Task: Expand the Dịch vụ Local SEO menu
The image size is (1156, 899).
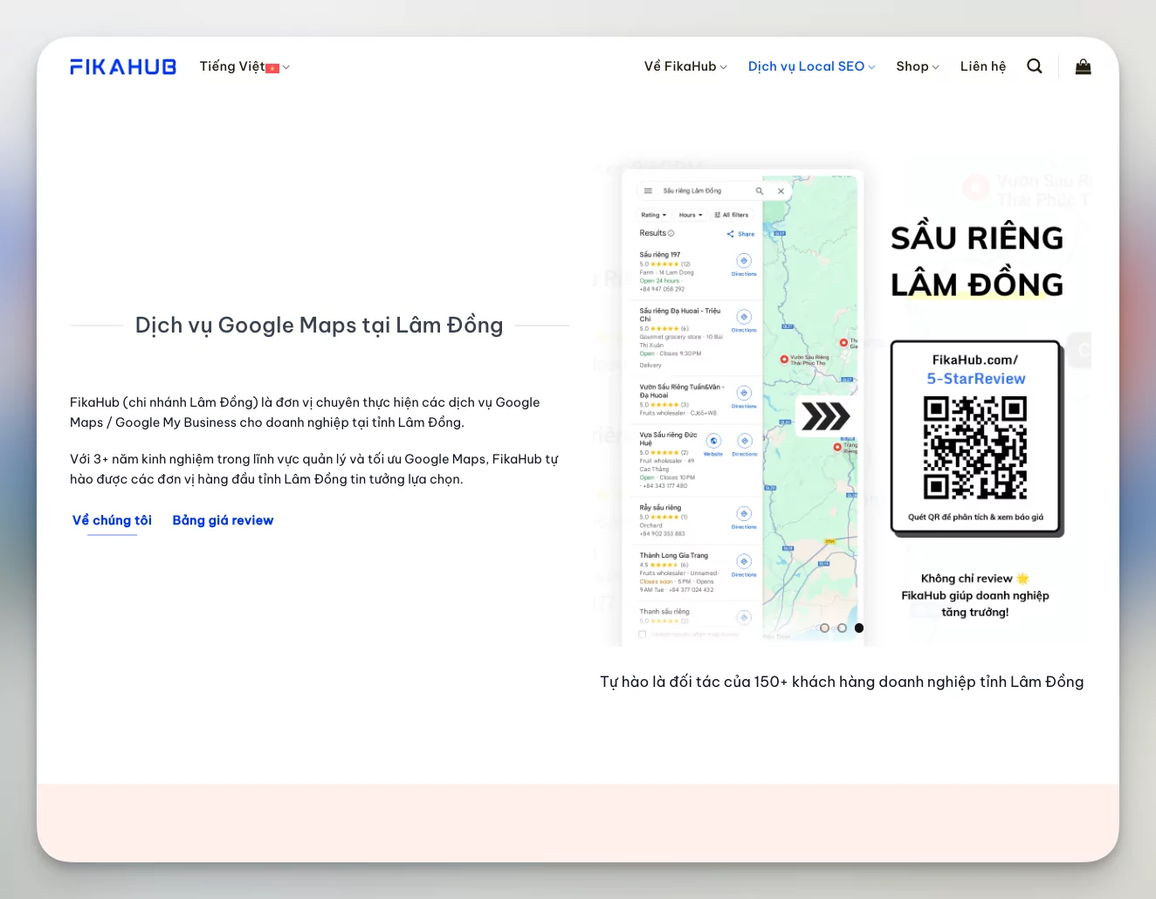Action: click(x=811, y=66)
